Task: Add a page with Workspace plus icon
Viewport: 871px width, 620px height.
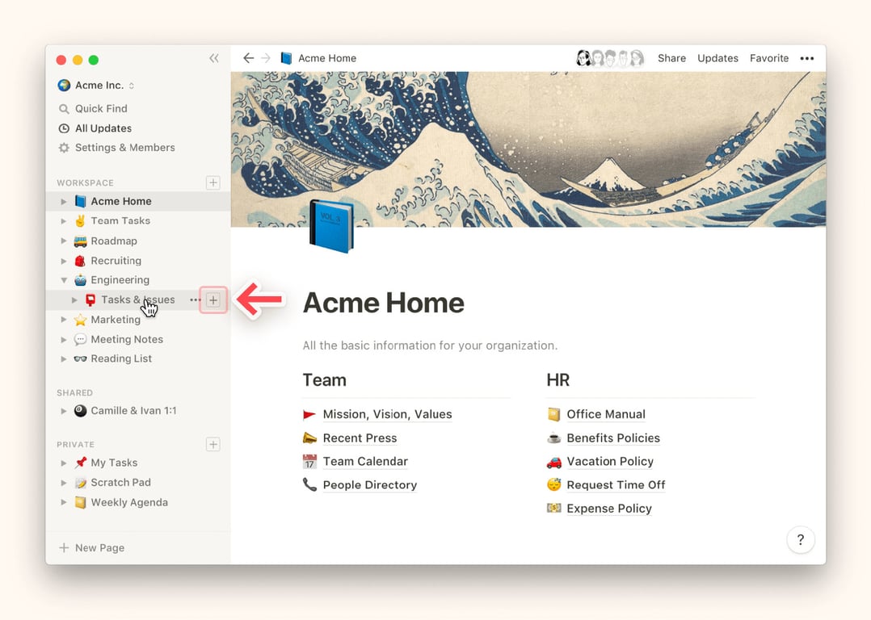Action: (x=212, y=182)
